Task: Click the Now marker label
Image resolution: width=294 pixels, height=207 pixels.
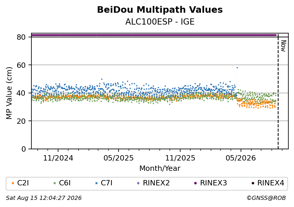Action: point(283,46)
